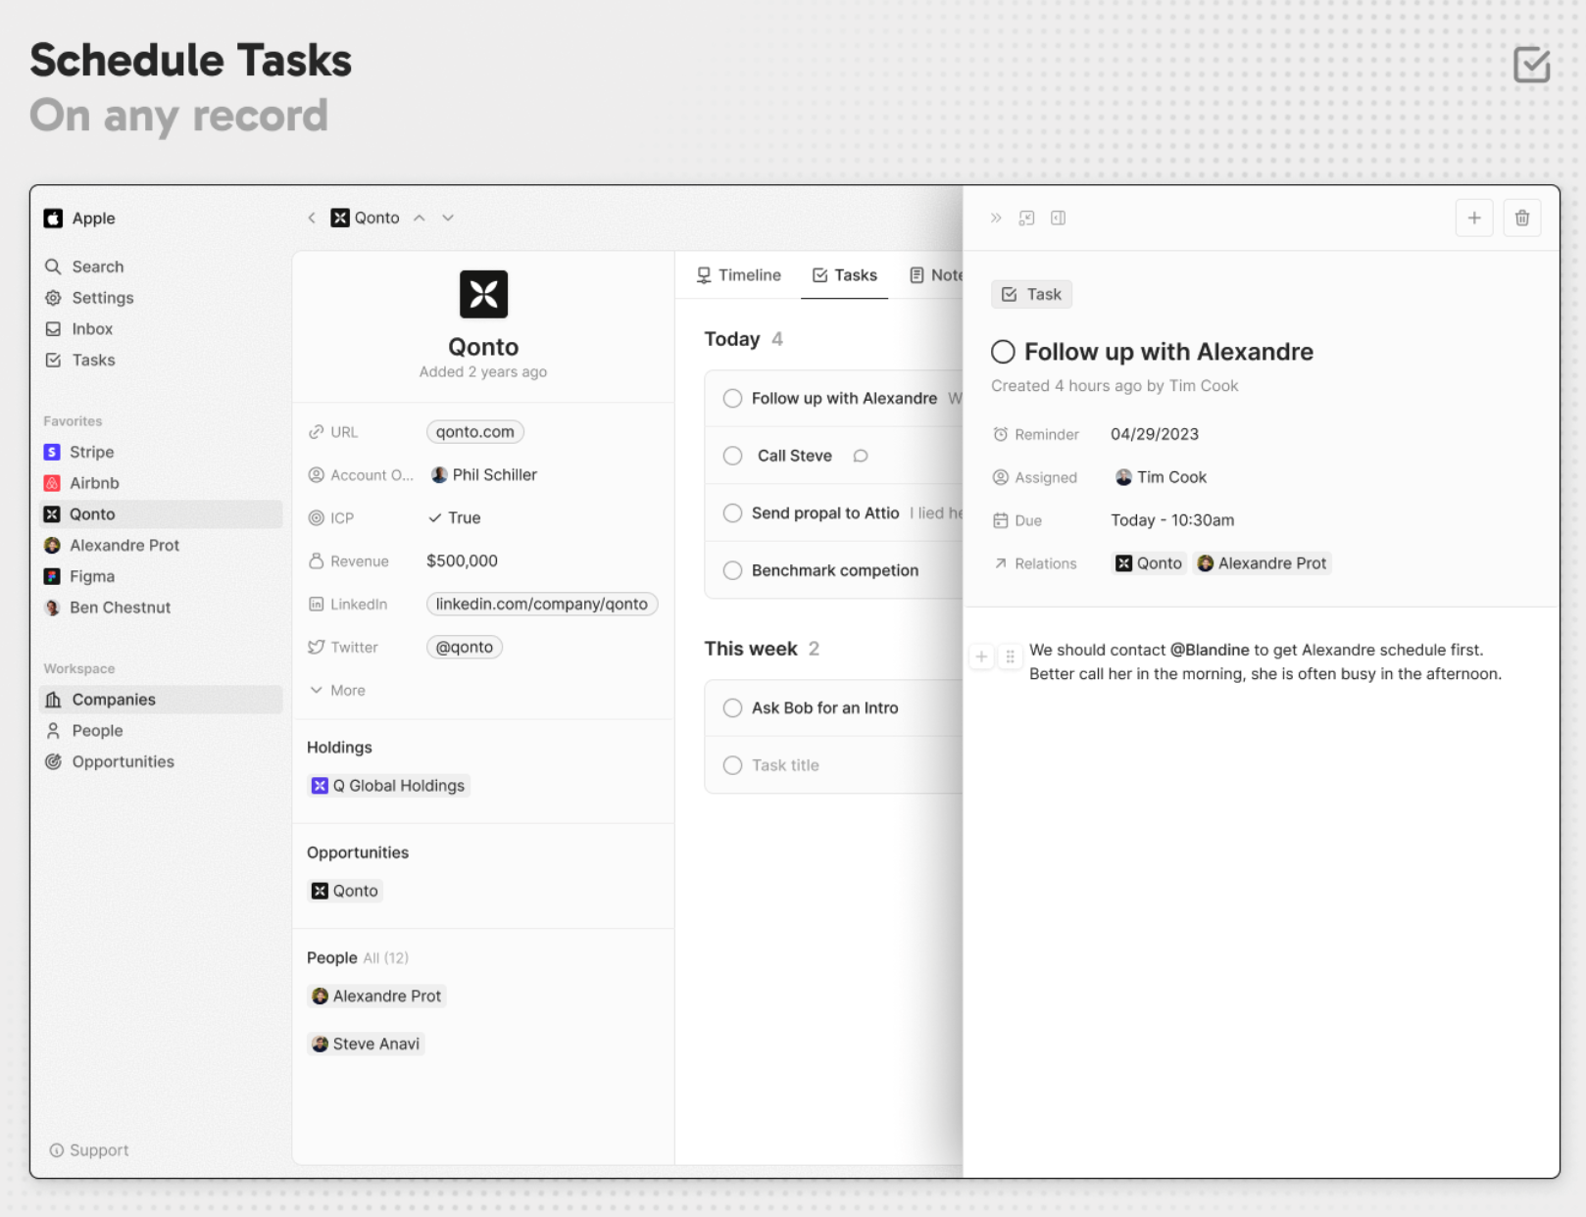Change Assigned Tim Cook
The height and width of the screenshot is (1217, 1586).
pos(1161,477)
